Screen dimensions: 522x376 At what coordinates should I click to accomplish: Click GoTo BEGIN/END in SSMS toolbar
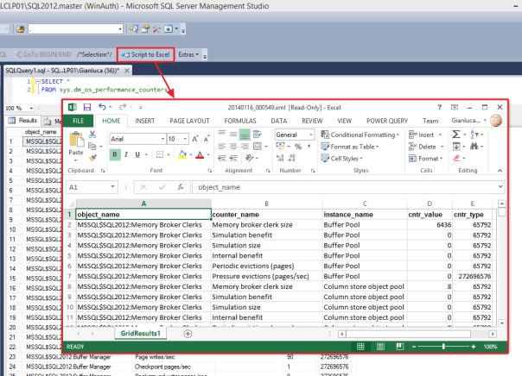pos(42,54)
